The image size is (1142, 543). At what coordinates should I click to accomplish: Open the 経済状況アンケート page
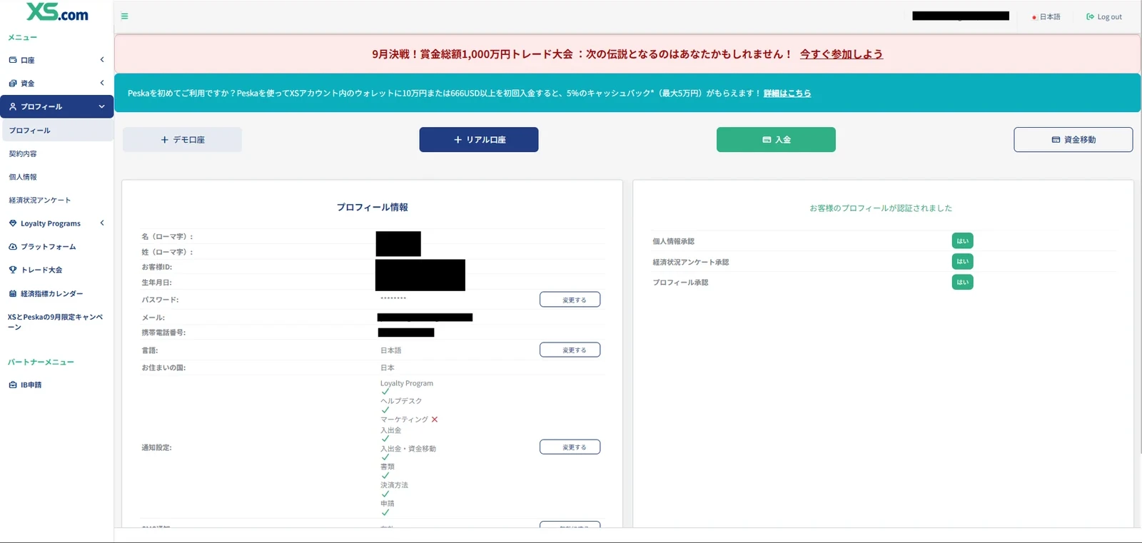[40, 201]
